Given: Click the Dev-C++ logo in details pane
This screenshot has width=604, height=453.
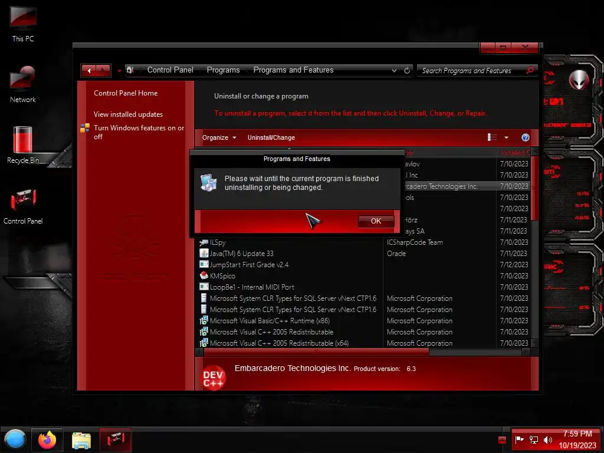Looking at the screenshot, I should (x=214, y=377).
